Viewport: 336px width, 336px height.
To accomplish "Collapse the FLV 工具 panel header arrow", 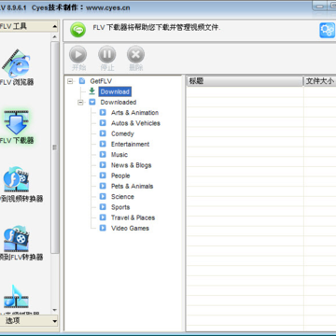I will click(x=55, y=26).
